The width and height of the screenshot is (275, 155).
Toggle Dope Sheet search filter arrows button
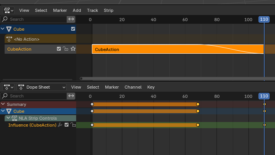(x=71, y=96)
